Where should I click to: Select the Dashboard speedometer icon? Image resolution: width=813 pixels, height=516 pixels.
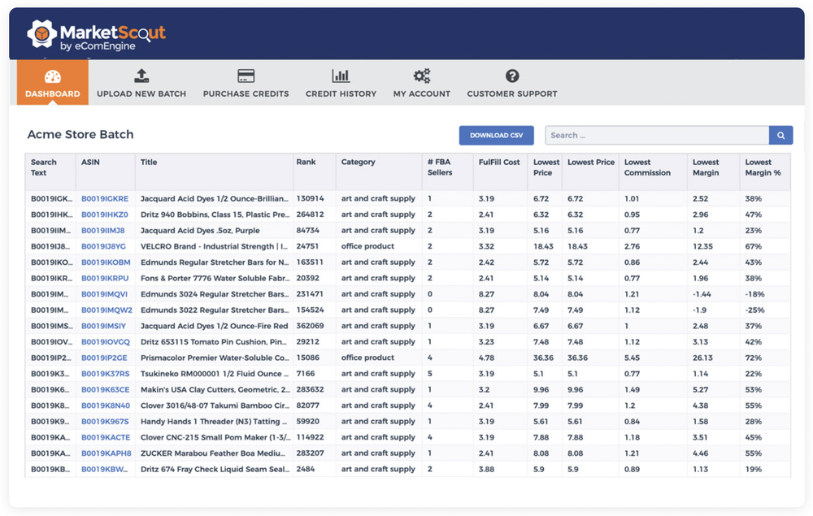click(x=52, y=76)
